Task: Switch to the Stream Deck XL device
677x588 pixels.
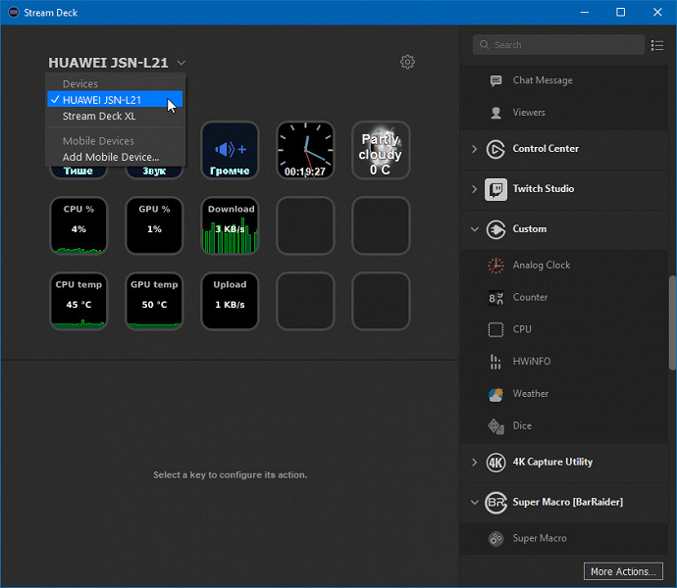Action: [x=115, y=116]
